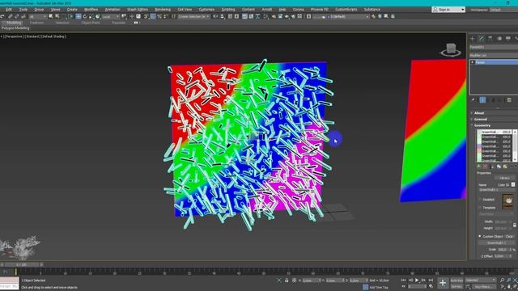The height and width of the screenshot is (291, 518).
Task: Click the Align tool icon
Action: pyautogui.click(x=223, y=16)
